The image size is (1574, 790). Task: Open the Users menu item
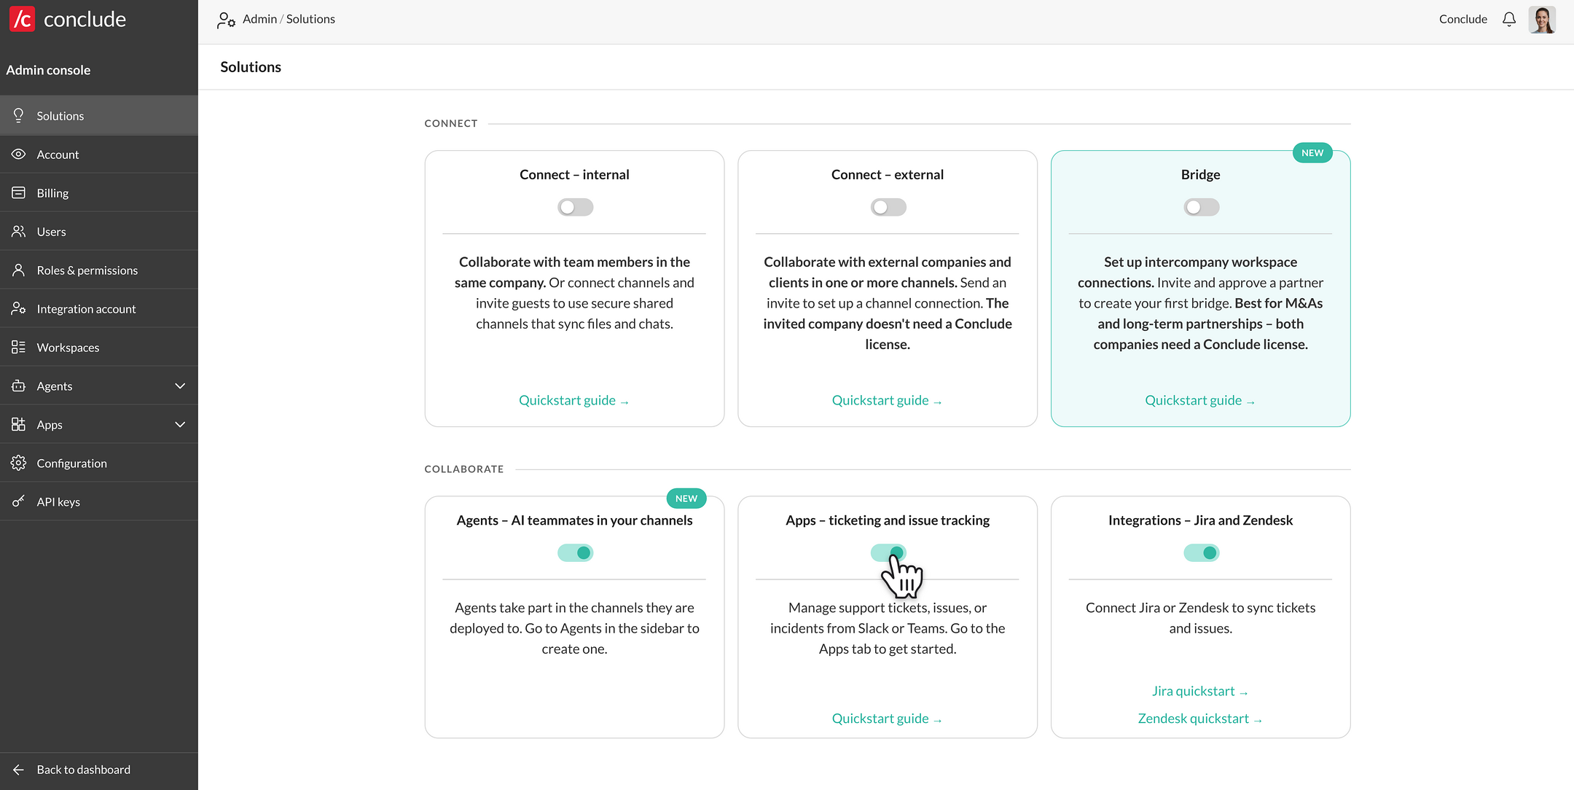click(x=99, y=231)
